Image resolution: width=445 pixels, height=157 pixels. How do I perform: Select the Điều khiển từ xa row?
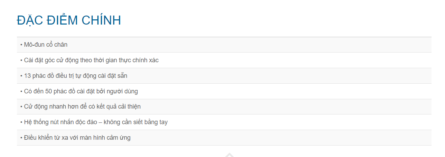point(77,138)
